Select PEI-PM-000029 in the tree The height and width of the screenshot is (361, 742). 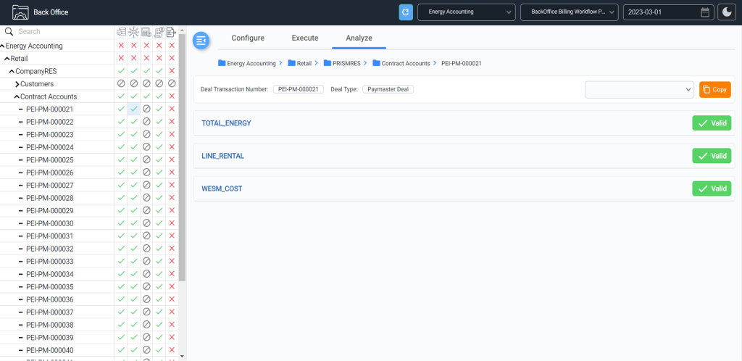coord(50,210)
